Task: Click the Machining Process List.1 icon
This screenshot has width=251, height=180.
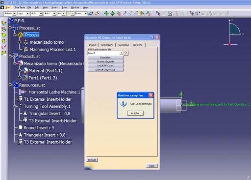Action: (x=25, y=49)
